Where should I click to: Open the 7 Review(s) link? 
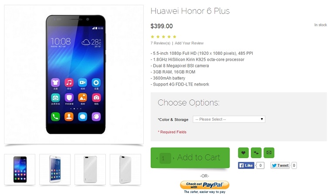point(160,43)
